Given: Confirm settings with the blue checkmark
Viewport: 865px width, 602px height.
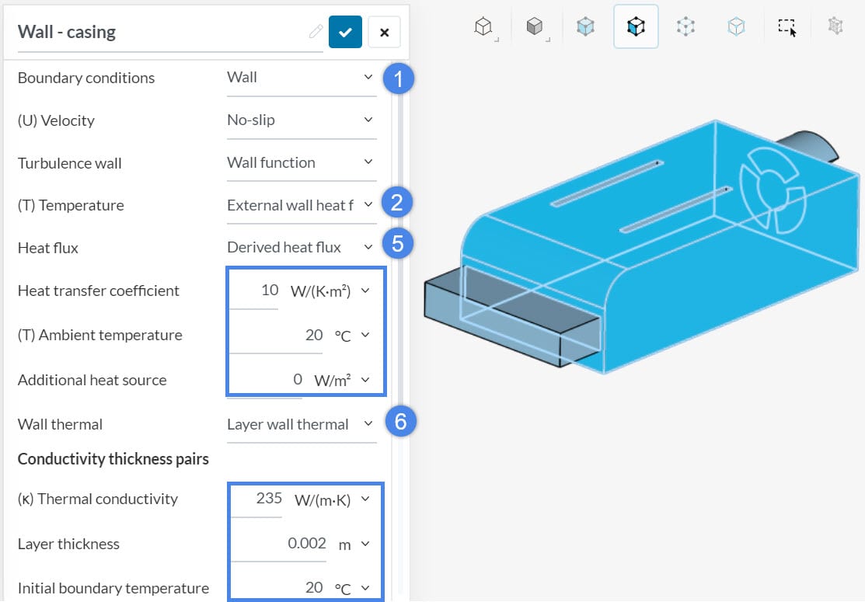Looking at the screenshot, I should pos(345,32).
